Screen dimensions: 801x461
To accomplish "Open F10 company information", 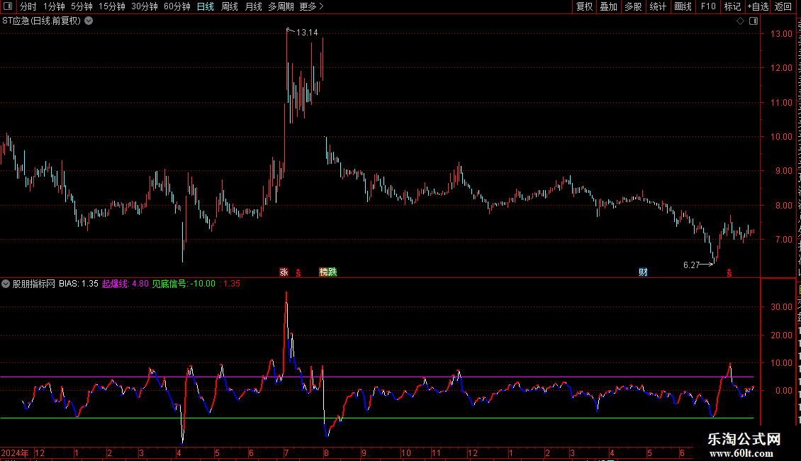I will click(x=708, y=6).
